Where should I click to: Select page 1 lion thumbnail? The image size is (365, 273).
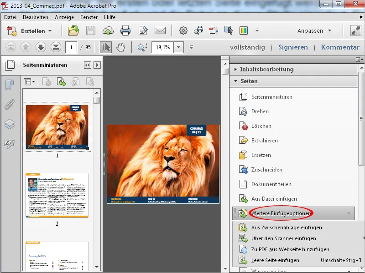(57, 127)
